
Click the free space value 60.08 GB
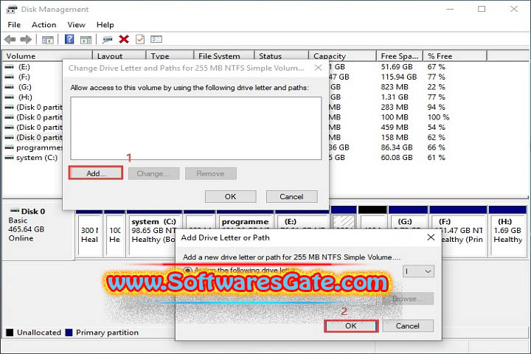397,158
